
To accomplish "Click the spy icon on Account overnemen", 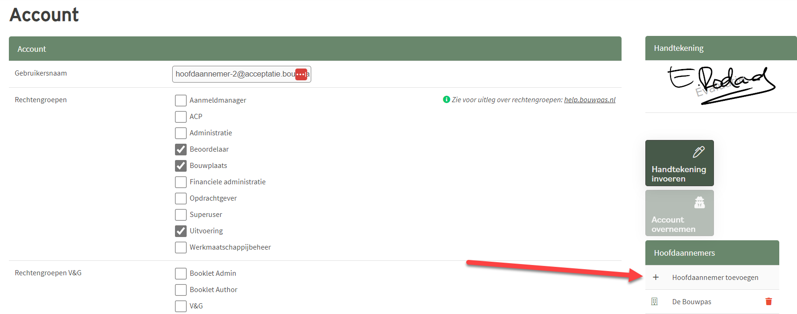I will point(699,202).
